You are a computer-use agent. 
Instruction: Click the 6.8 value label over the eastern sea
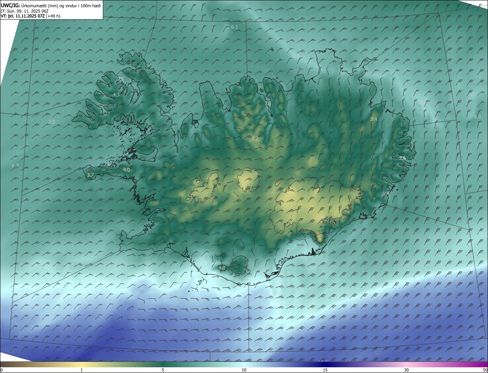click(x=477, y=116)
